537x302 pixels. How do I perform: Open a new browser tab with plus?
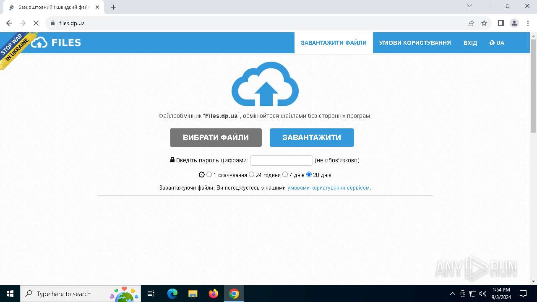(x=113, y=7)
